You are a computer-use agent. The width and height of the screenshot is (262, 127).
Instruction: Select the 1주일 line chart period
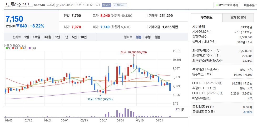pos(36,37)
